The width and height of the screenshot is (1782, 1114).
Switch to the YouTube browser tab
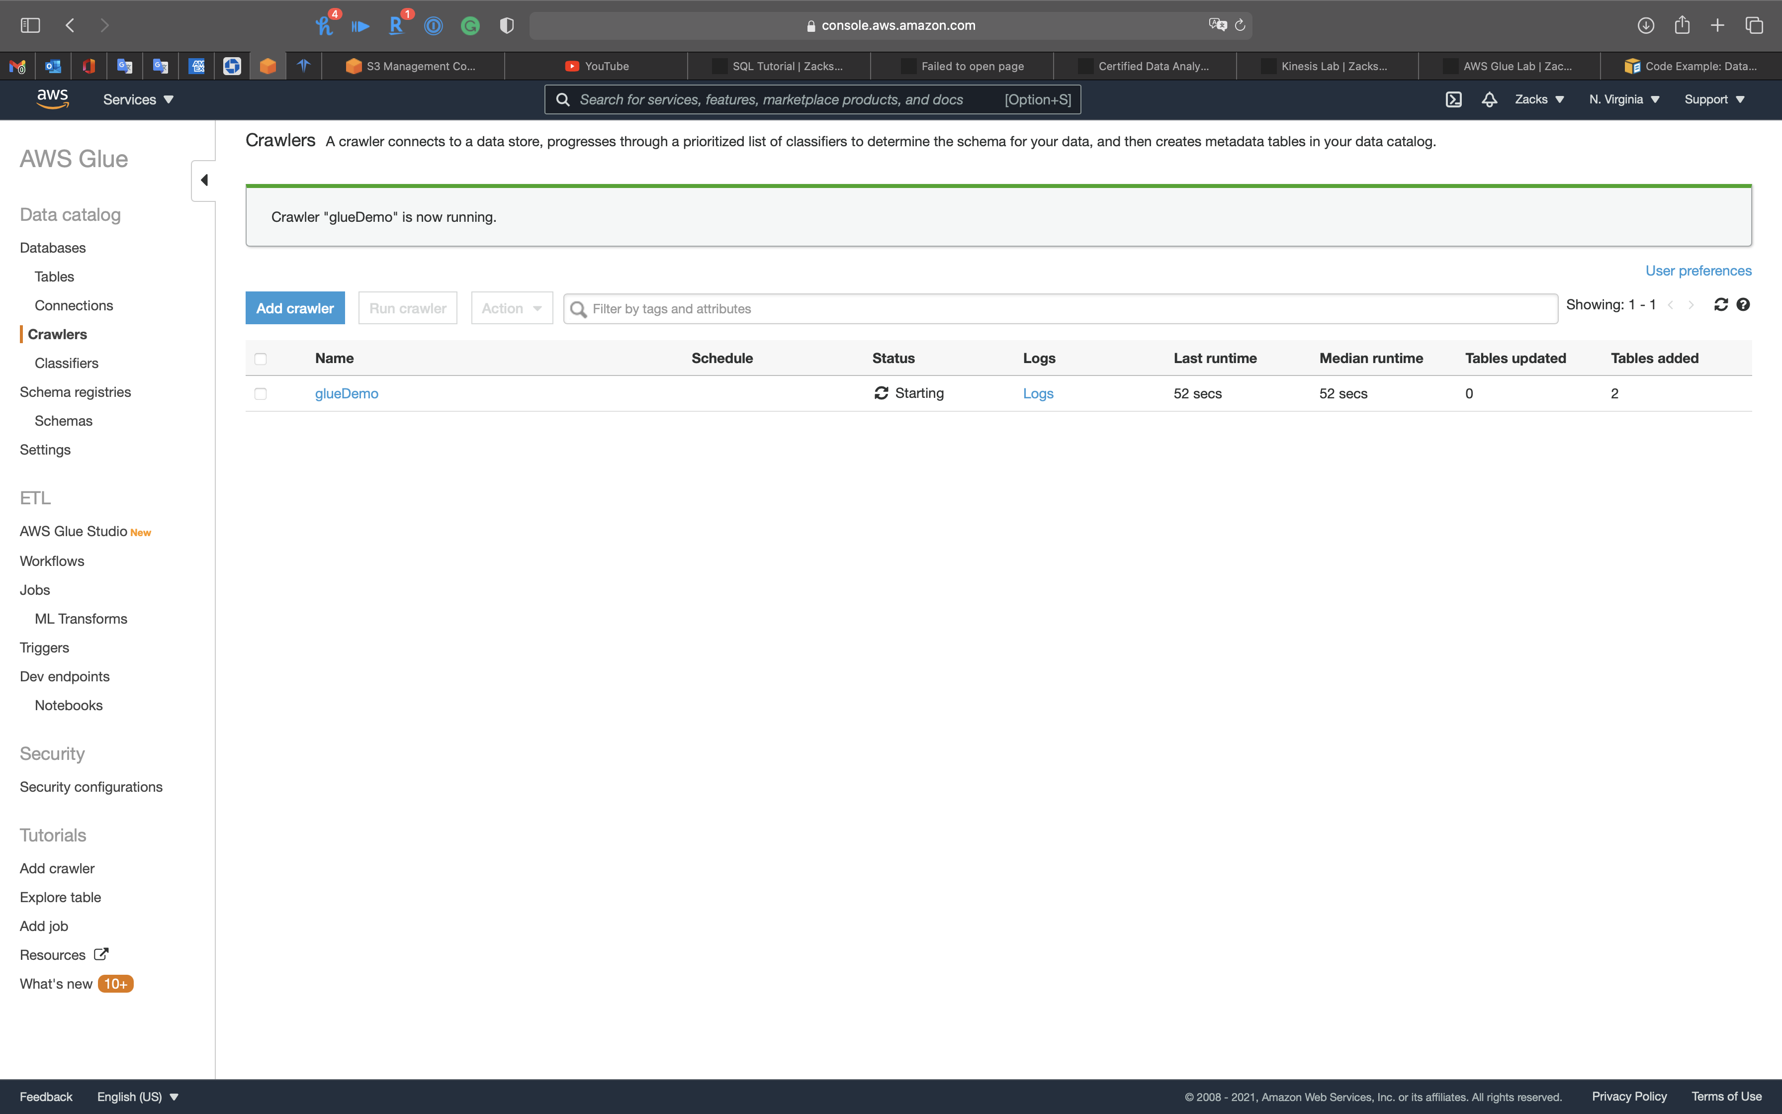(597, 66)
